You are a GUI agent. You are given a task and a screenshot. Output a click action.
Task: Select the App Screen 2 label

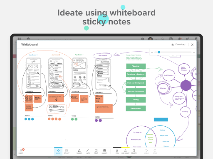point(56,55)
